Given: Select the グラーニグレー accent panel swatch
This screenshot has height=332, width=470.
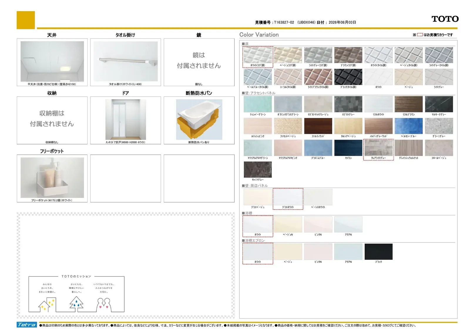Looking at the screenshot, I should (439, 126).
